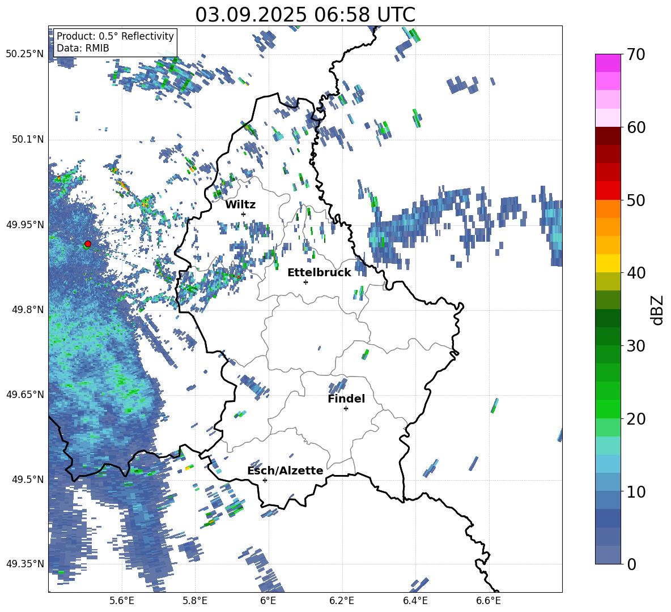Click the 0 value on the colorbar
This screenshot has width=671, height=612.
631,564
